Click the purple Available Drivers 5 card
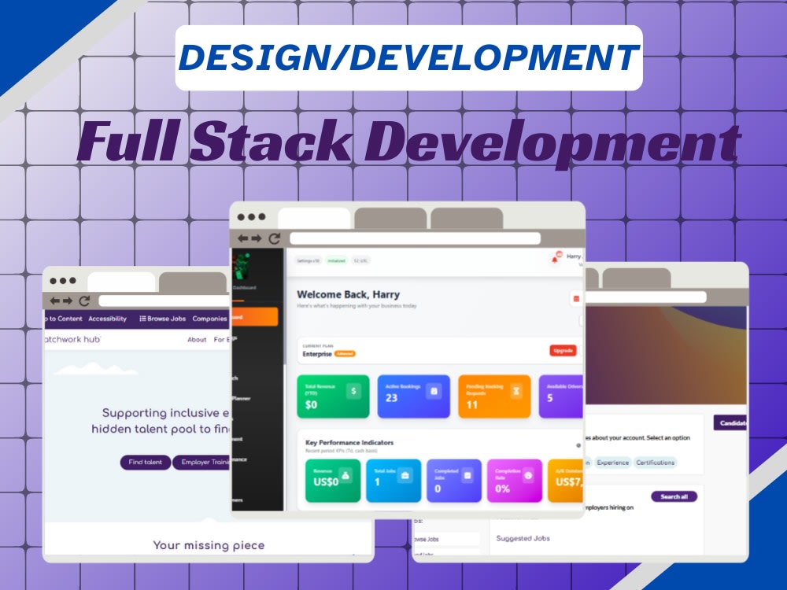The width and height of the screenshot is (787, 590). (x=561, y=396)
